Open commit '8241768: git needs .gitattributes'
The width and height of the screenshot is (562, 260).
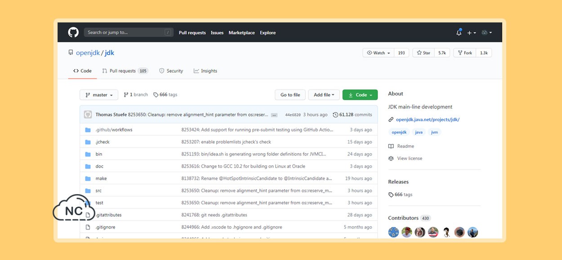point(214,215)
